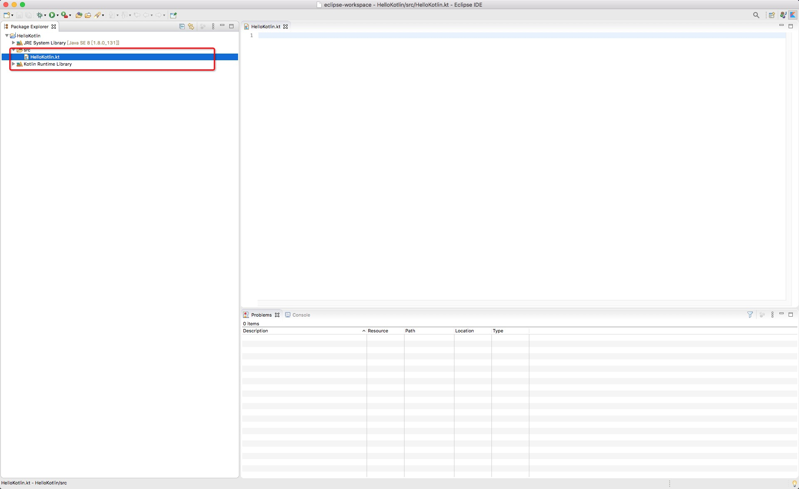Switch to the Java perspective icon

783,15
